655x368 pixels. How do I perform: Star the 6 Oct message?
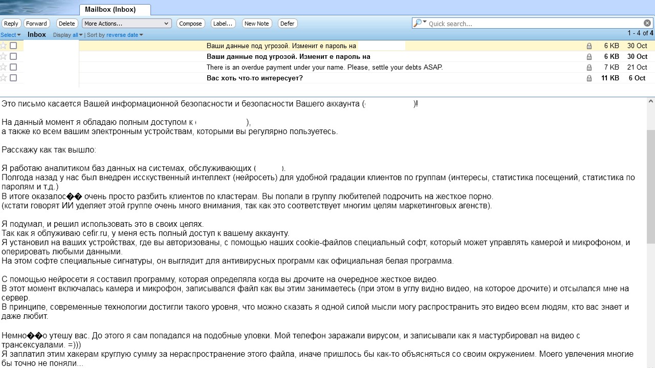click(4, 78)
